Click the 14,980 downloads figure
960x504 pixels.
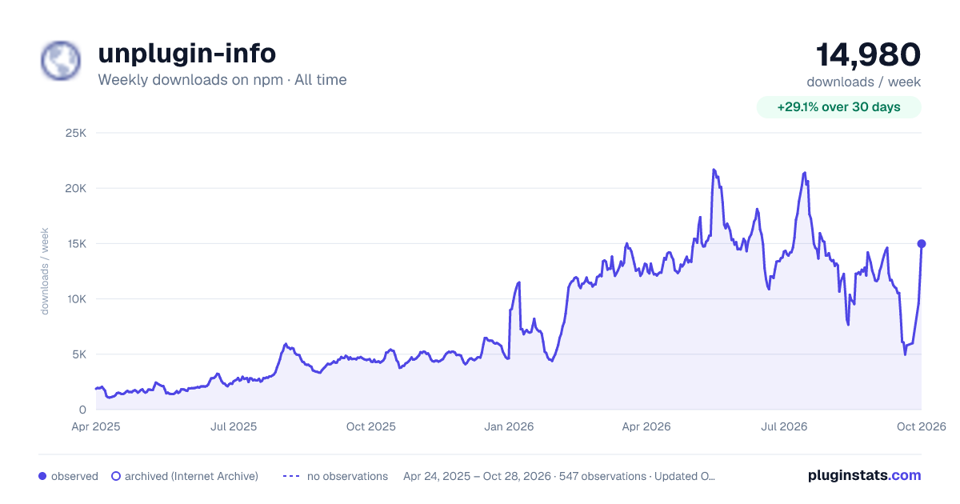pos(868,54)
